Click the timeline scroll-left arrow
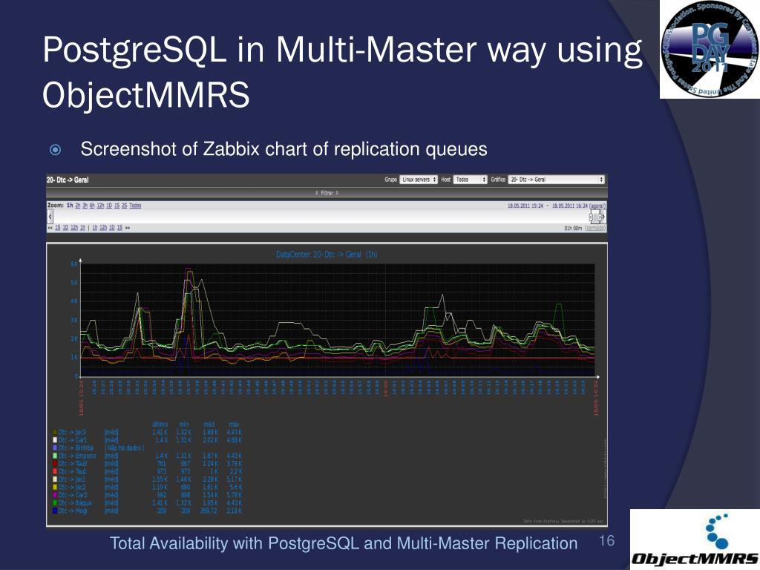 tap(50, 217)
